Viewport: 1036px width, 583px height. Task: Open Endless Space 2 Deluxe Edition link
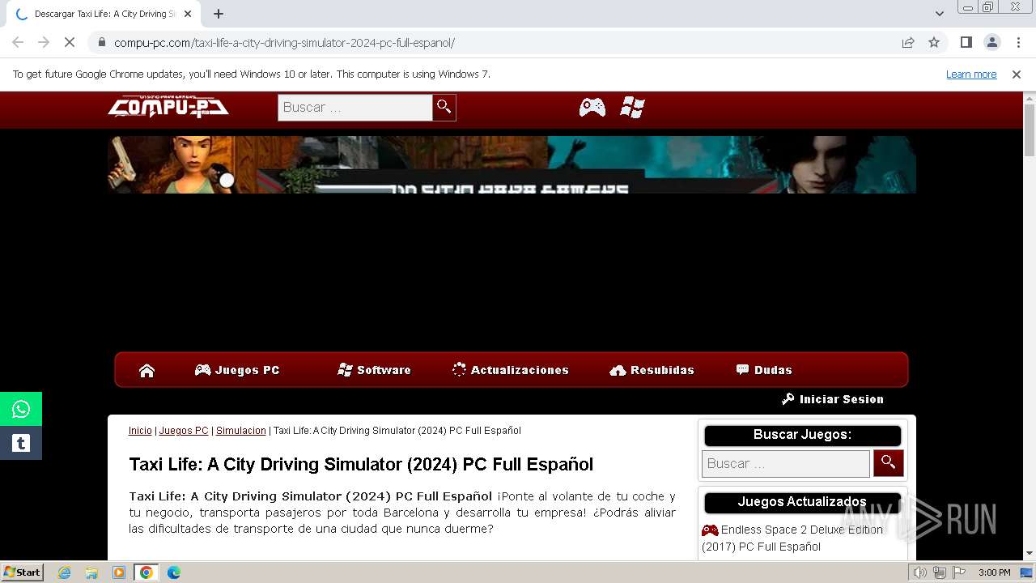click(x=792, y=538)
